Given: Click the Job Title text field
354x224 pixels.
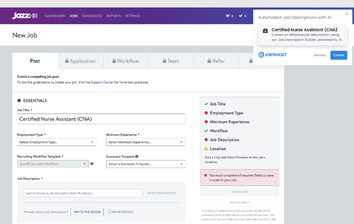Looking at the screenshot, I should [x=101, y=119].
